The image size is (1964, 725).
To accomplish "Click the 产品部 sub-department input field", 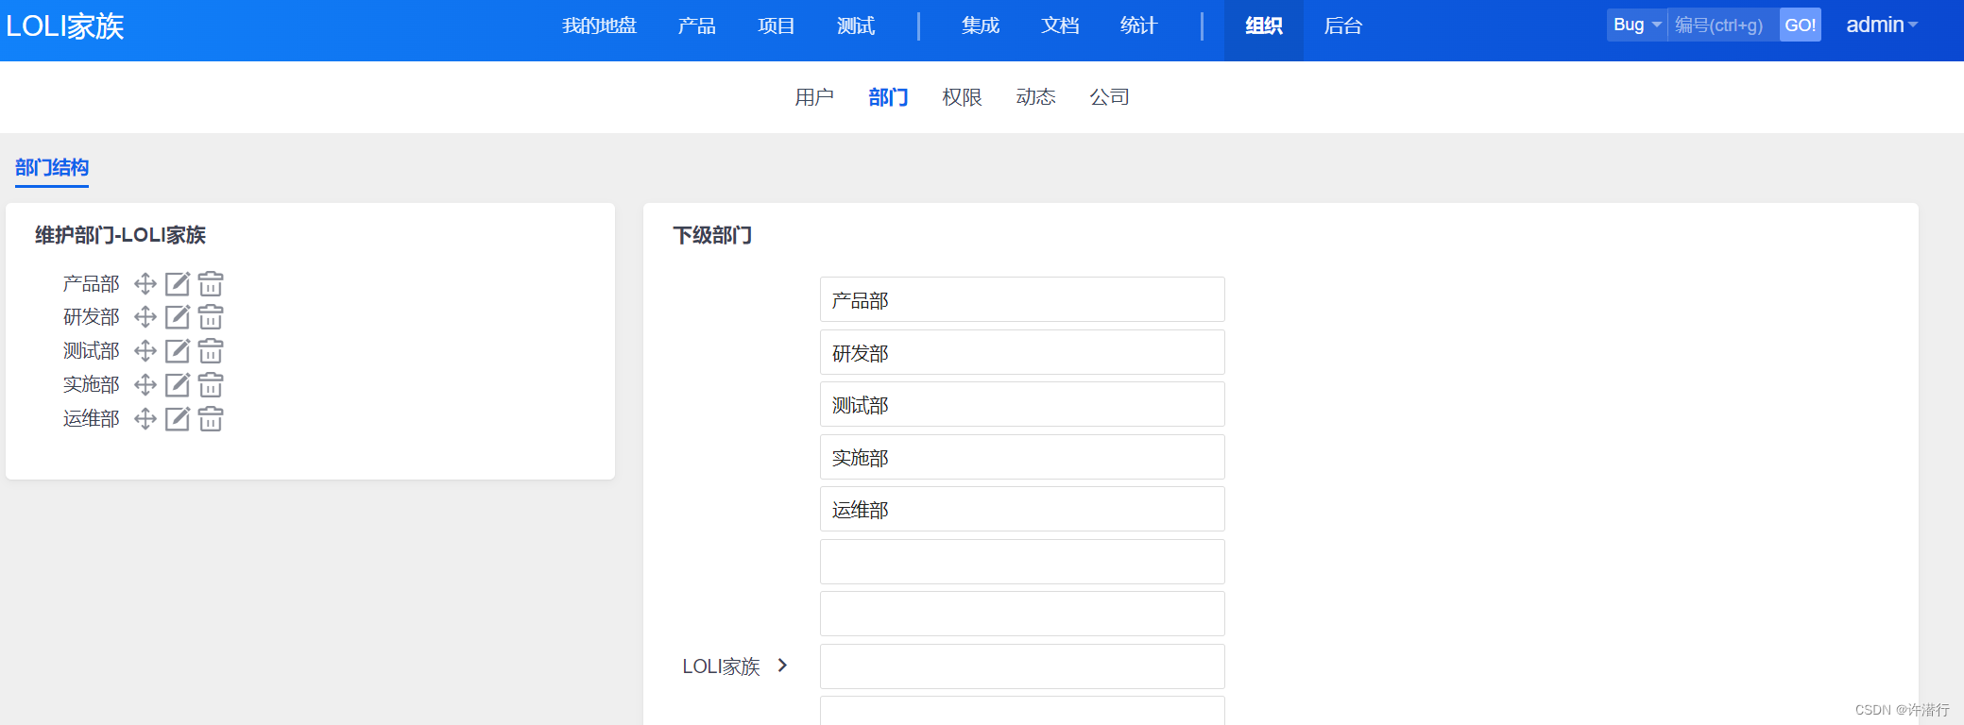I will coord(1022,299).
